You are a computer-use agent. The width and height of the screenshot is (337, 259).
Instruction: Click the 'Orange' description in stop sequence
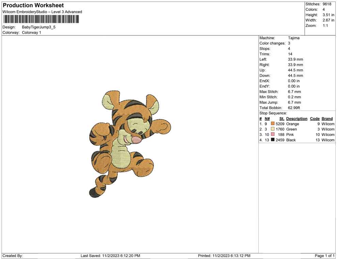tap(292, 124)
